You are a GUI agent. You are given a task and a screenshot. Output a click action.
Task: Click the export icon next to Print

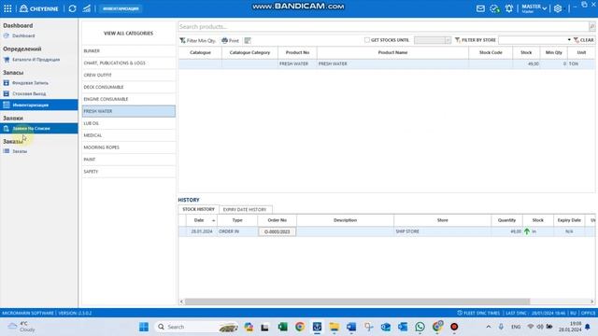(248, 40)
